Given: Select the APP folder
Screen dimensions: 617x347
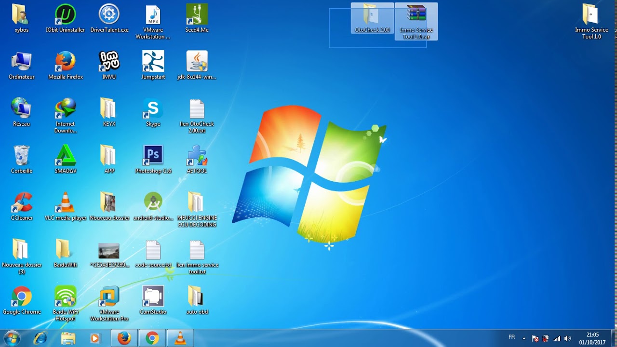Looking at the screenshot, I should click(x=109, y=155).
